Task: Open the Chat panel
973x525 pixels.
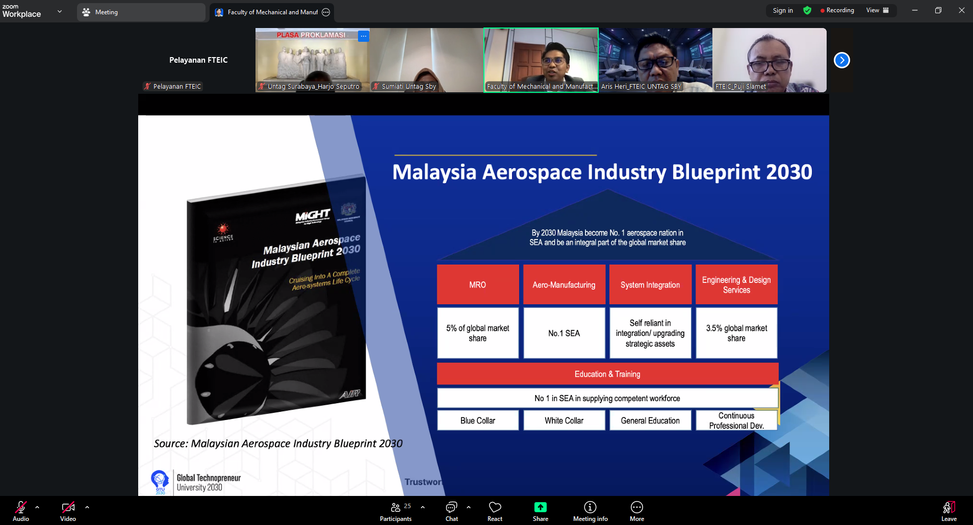Action: tap(451, 511)
